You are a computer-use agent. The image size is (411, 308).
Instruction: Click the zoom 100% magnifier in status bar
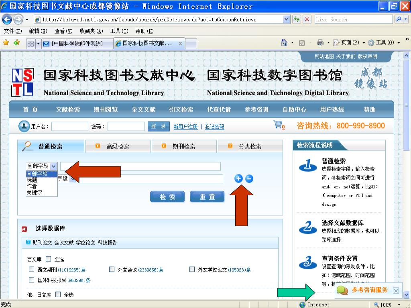tap(376, 305)
